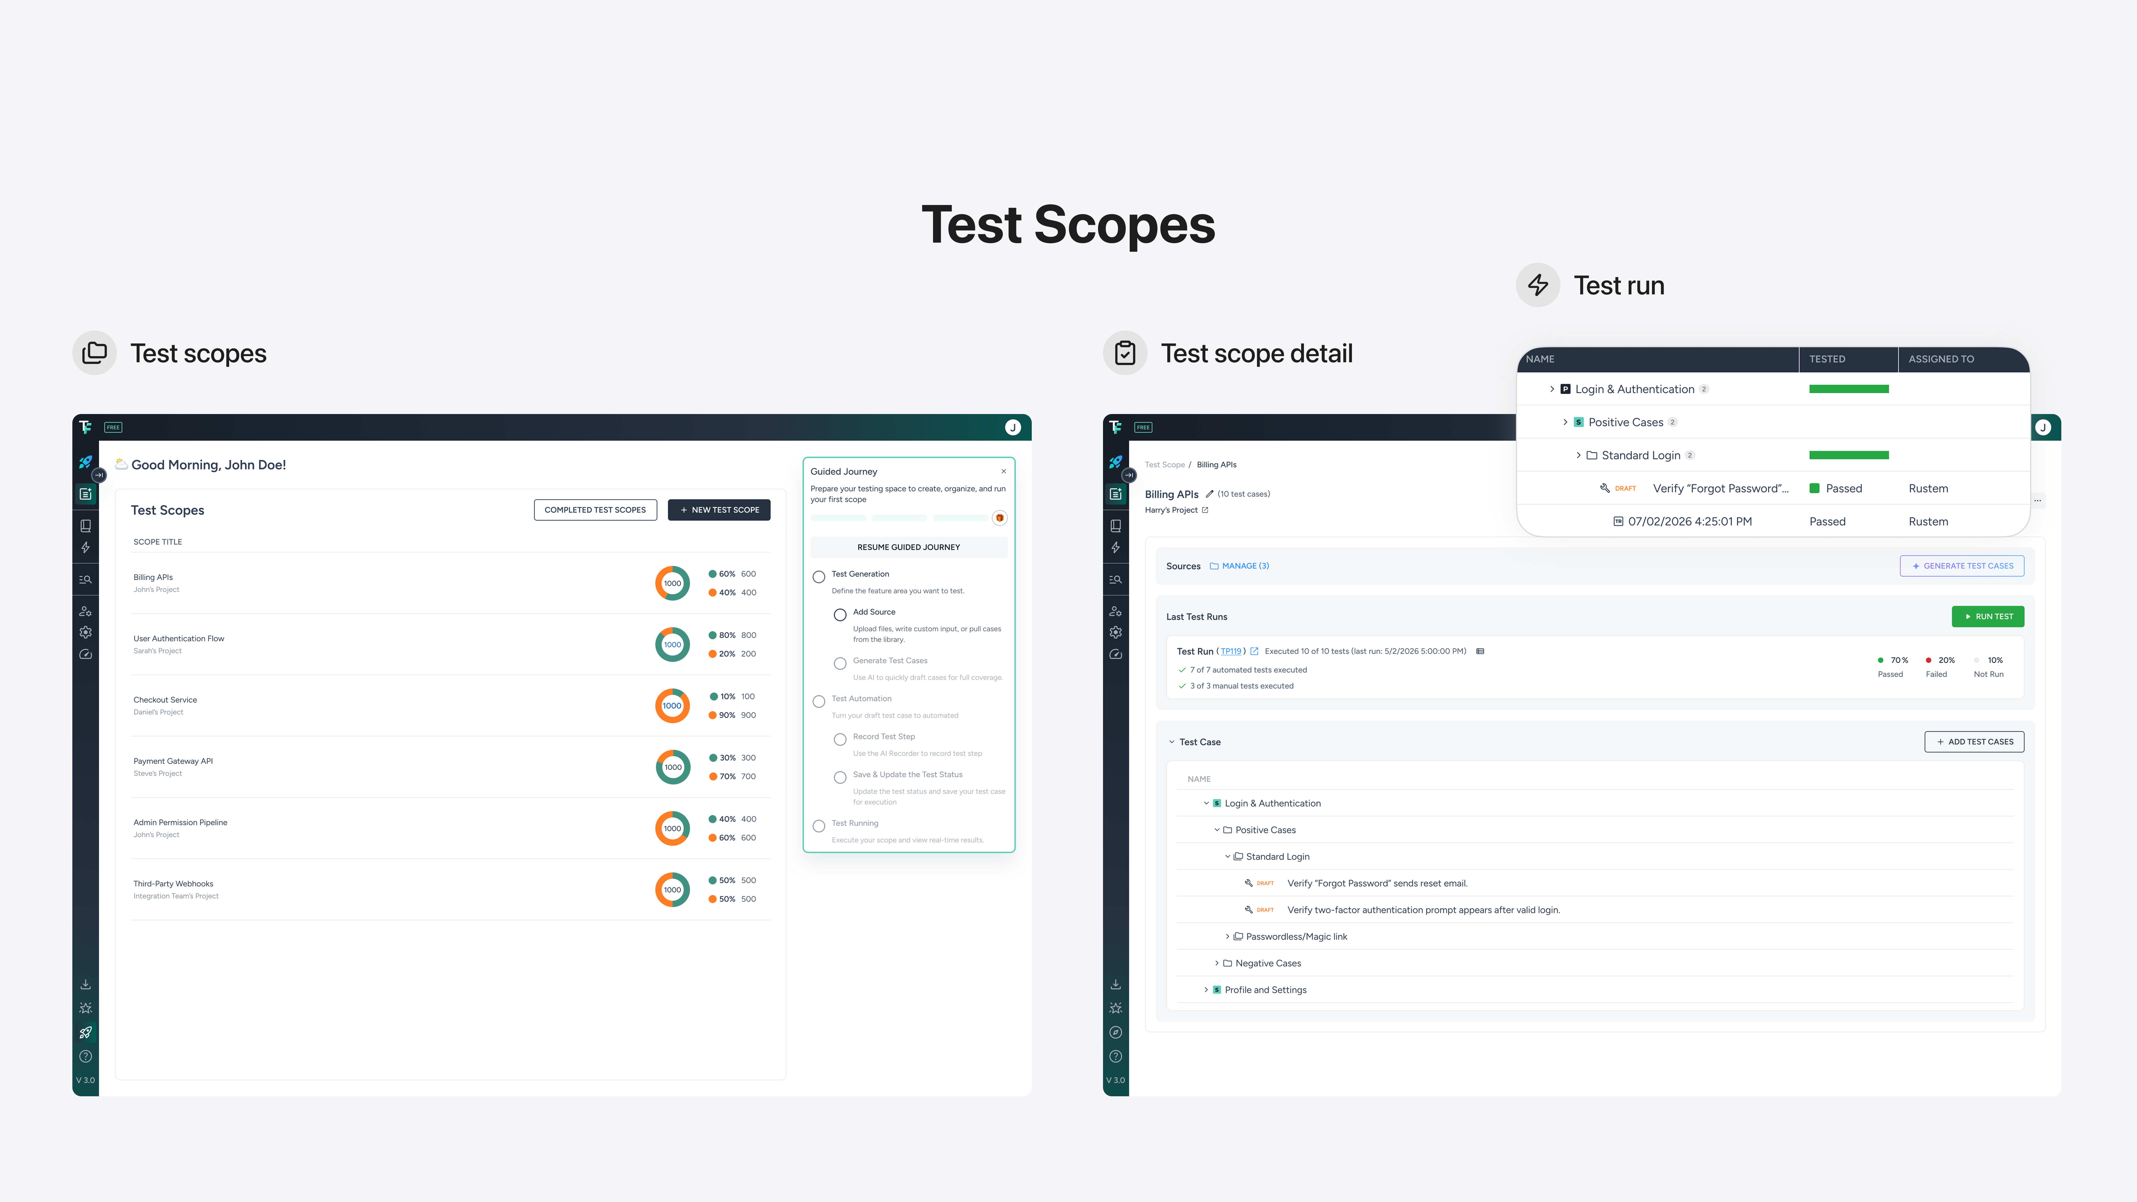This screenshot has width=2137, height=1202.
Task: Open library book icon in left window sidebar
Action: (x=85, y=526)
